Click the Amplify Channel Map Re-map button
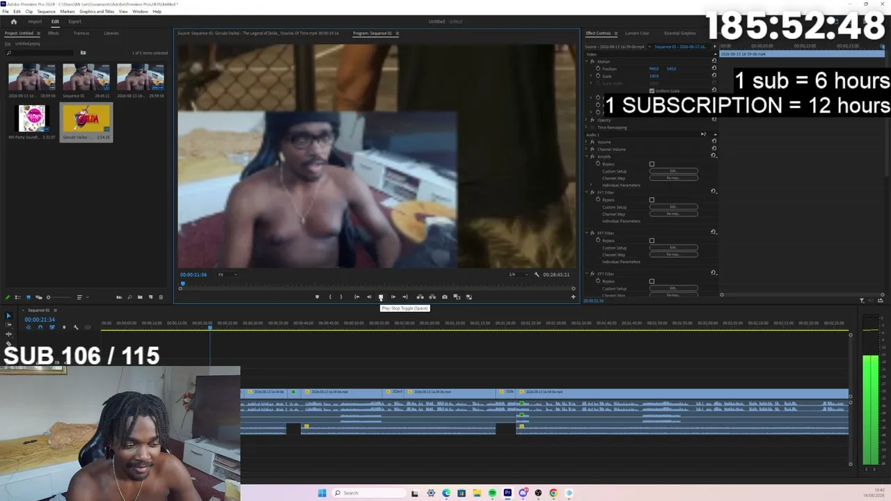The height and width of the screenshot is (501, 891). (673, 178)
